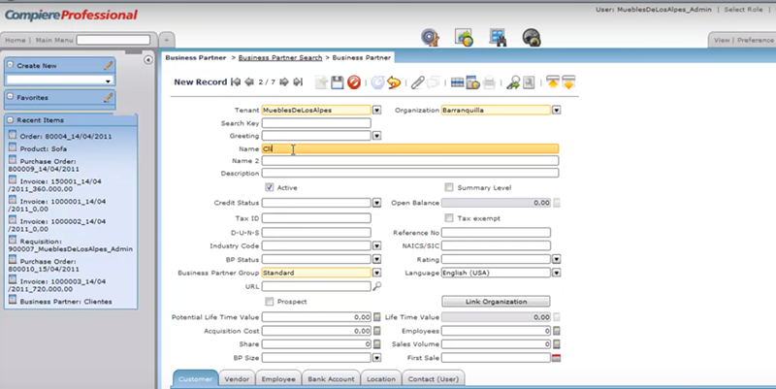The height and width of the screenshot is (389, 776).
Task: Click into the Search Key field
Action: coord(315,124)
